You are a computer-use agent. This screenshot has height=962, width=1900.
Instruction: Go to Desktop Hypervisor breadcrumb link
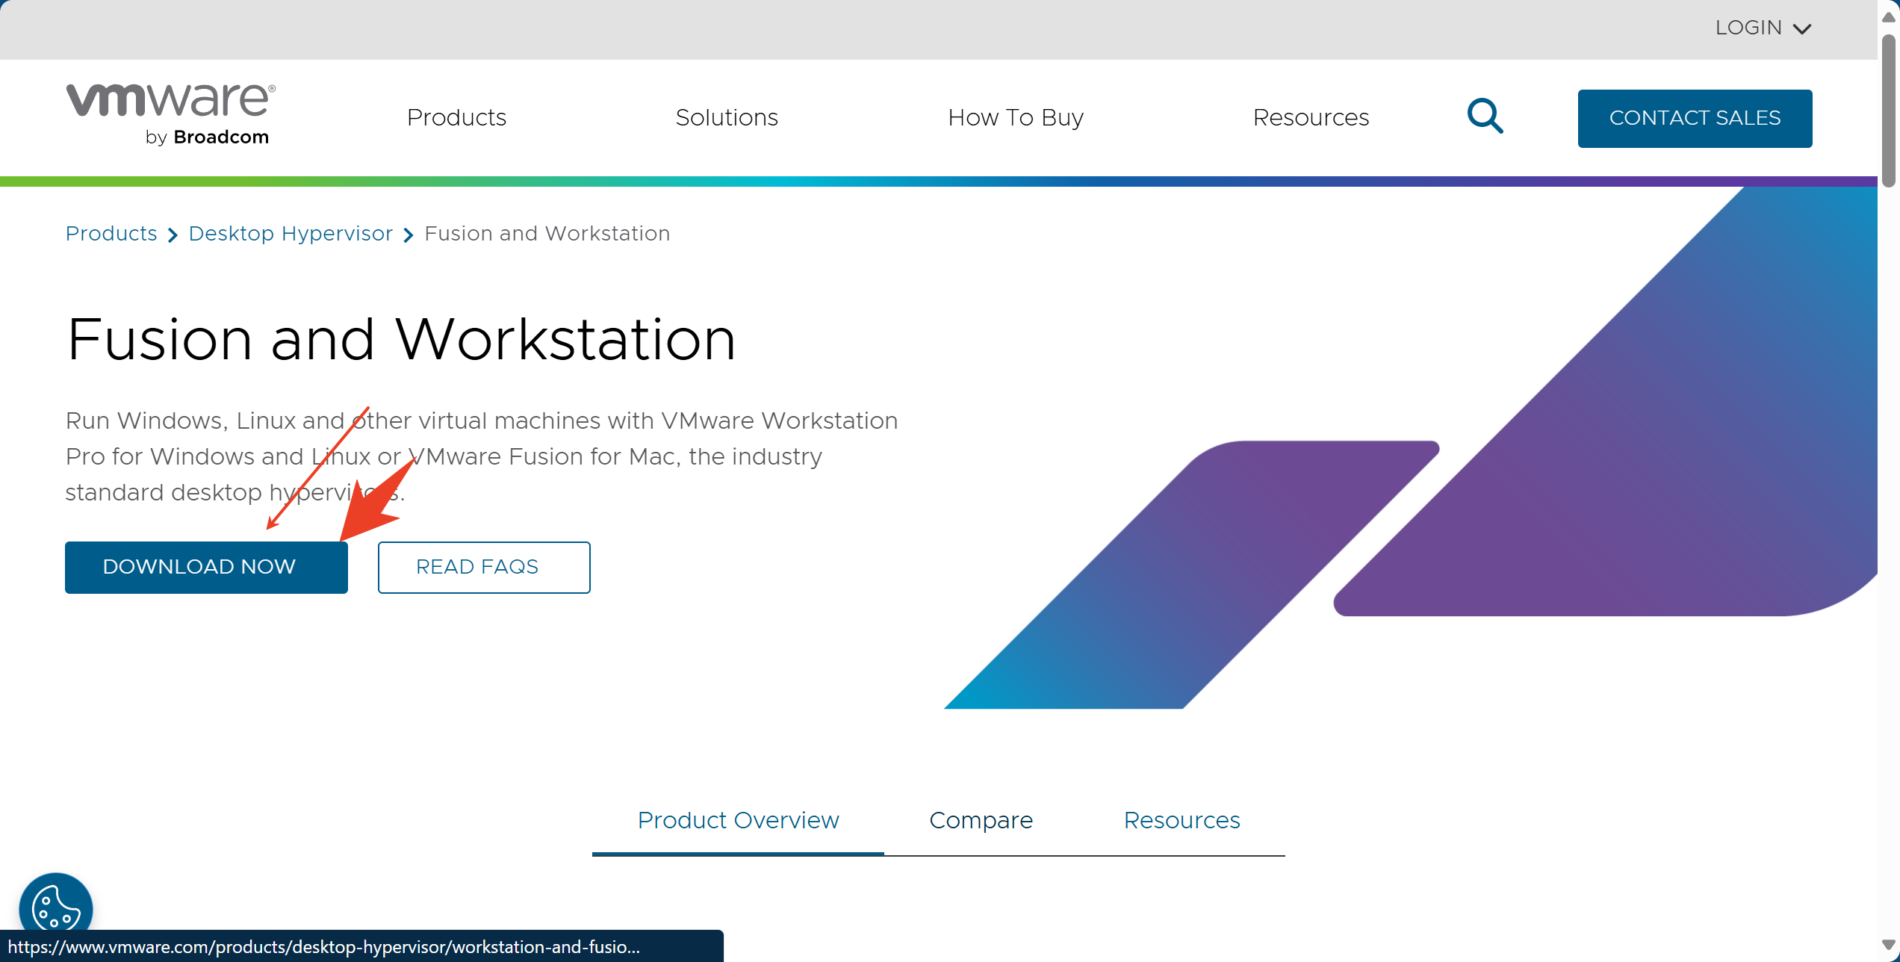tap(291, 234)
